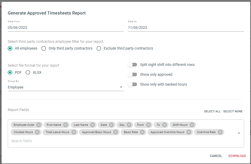Screen dimensions: 251x164
Task: Delete the Total Leave Hours chip
Action: pyautogui.click(x=74, y=132)
